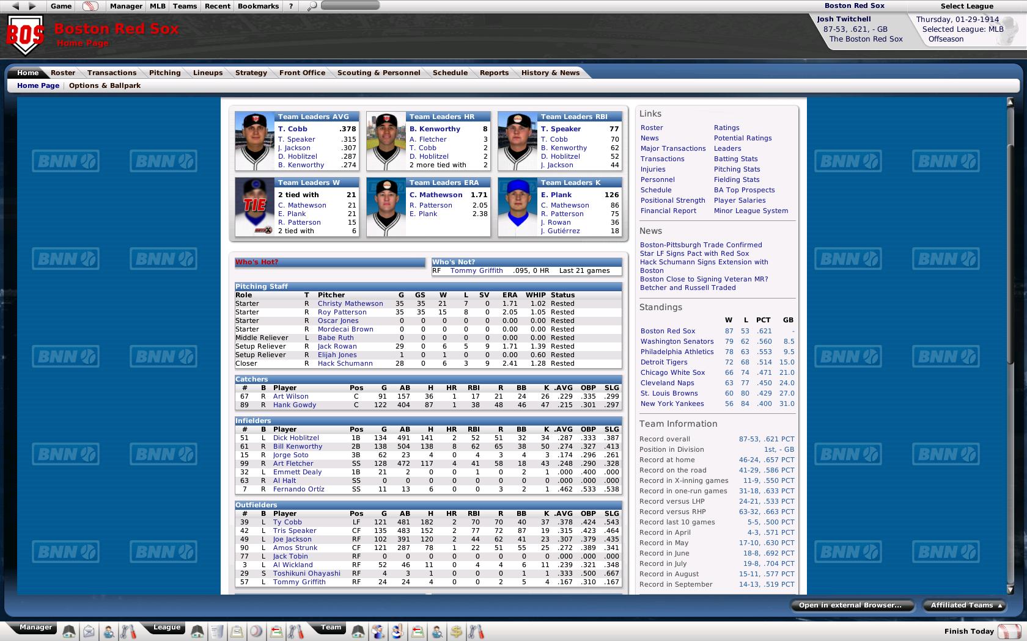Click Team Leaders AVG player photo

coord(255,141)
